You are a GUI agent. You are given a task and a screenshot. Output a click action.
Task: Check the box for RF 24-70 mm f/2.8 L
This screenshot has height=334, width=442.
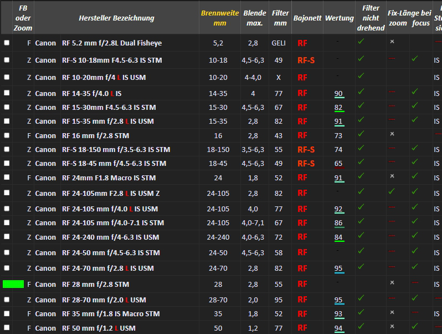[x=7, y=268]
